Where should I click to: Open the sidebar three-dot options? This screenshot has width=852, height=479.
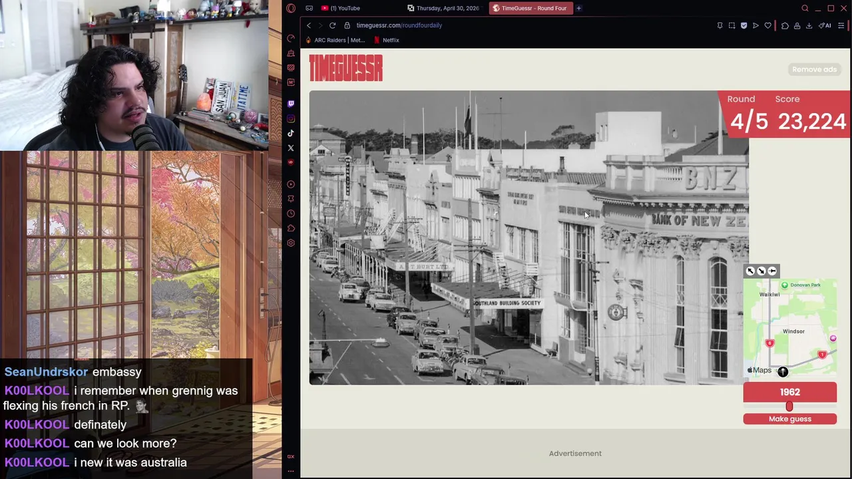[x=291, y=471]
